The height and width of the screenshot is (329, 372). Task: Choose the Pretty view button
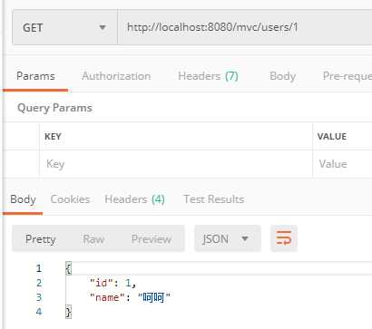[x=41, y=239]
